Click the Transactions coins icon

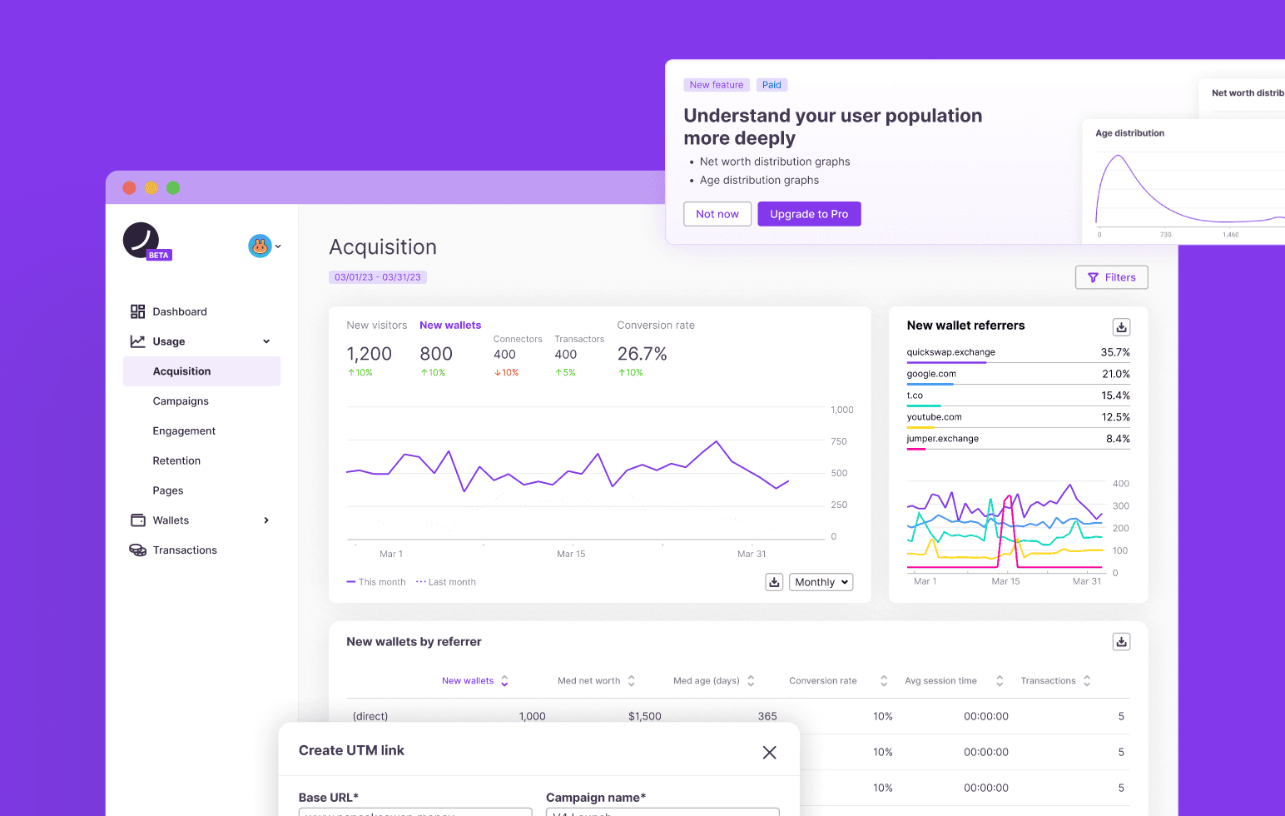(x=137, y=550)
